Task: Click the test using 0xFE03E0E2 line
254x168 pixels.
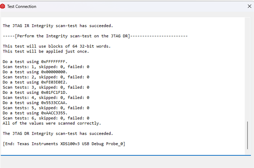Action: tap(35, 82)
